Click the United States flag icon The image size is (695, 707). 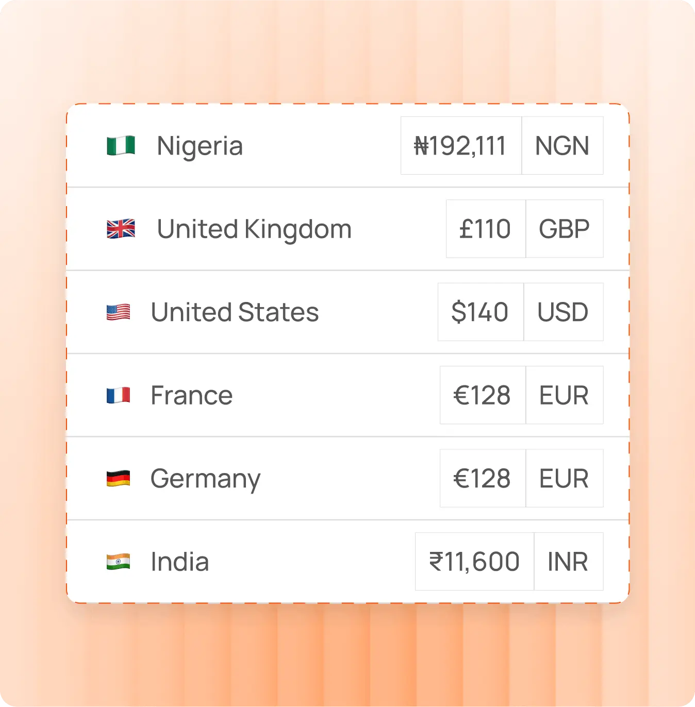pos(118,312)
